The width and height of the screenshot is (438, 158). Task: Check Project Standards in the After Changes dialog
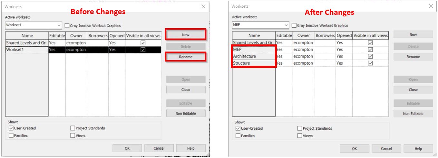300,128
